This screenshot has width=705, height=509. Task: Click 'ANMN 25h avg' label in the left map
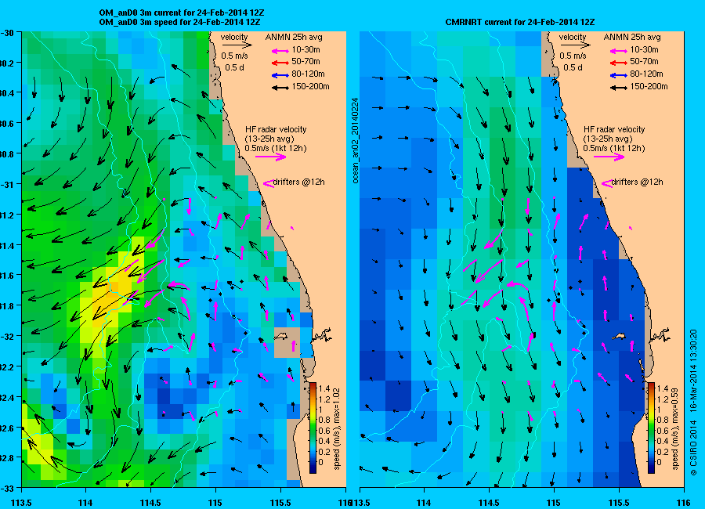294,37
